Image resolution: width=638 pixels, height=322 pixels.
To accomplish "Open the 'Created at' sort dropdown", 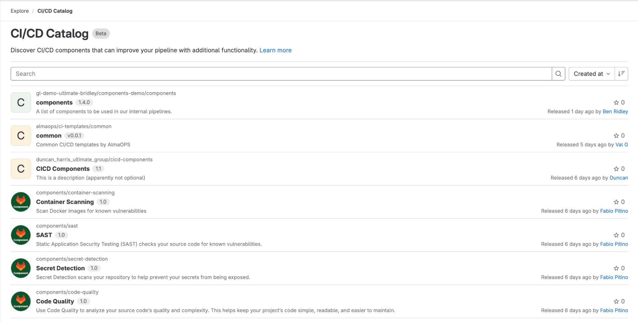I will coord(592,74).
